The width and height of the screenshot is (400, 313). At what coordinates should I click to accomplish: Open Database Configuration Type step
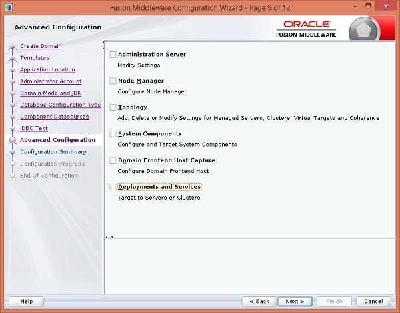pos(61,105)
